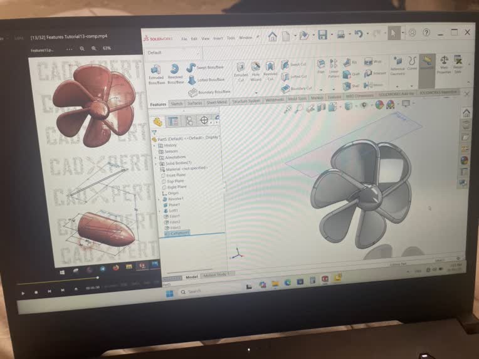Viewport: 479px width, 359px height.
Task: Expand the Solid Bodies(1) node
Action: [x=156, y=164]
